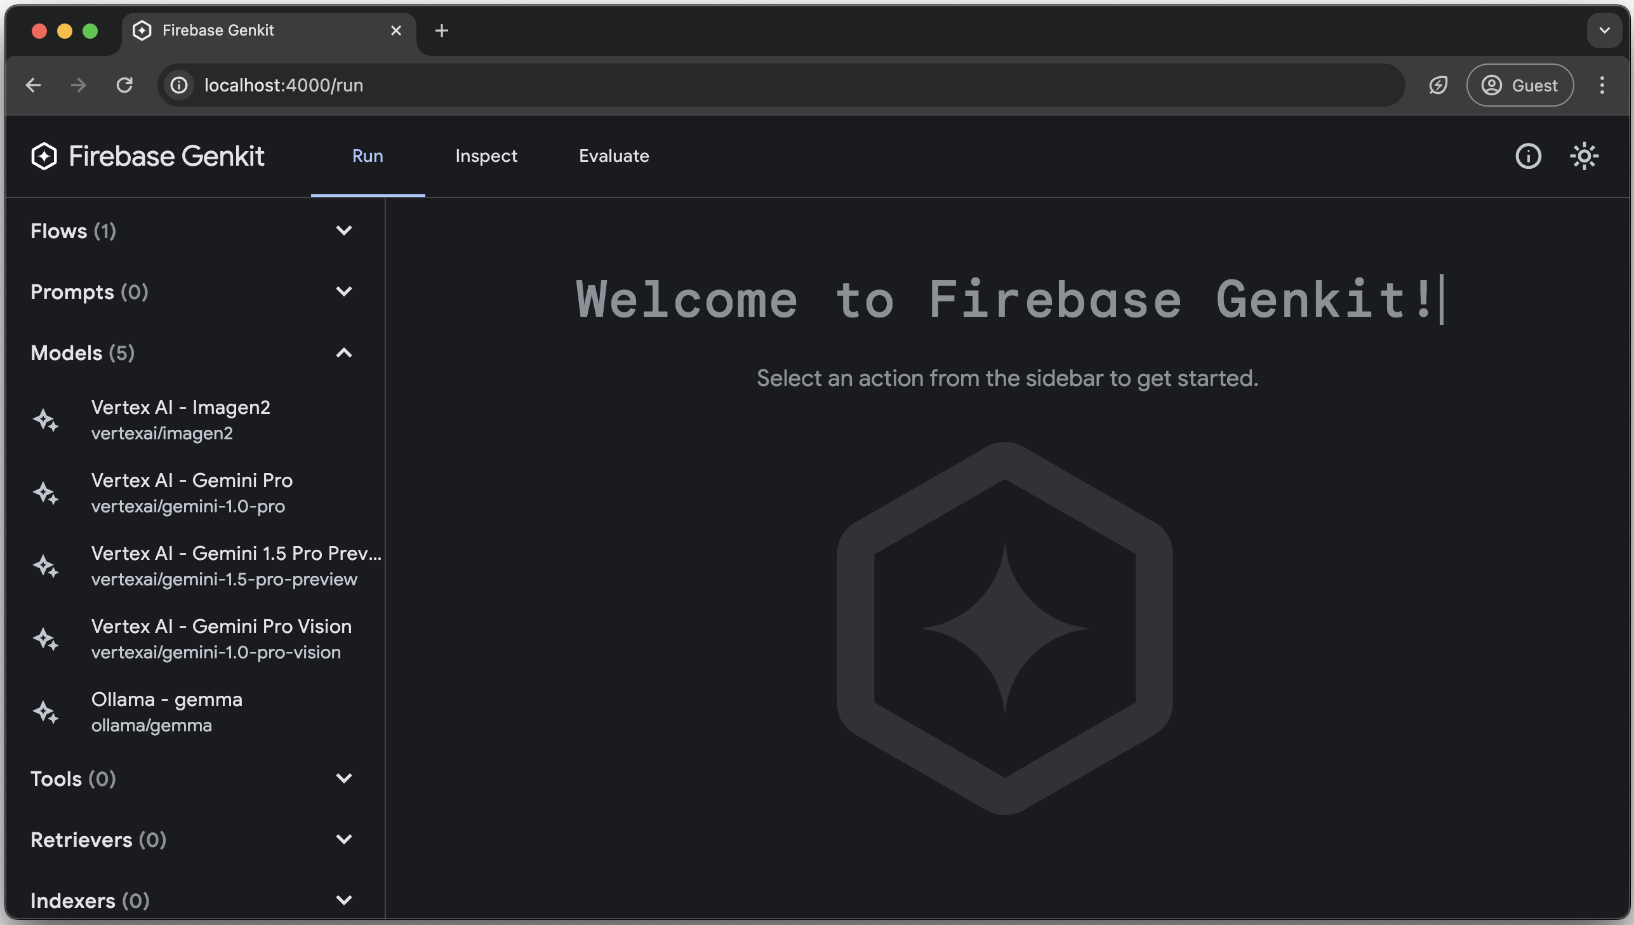Image resolution: width=1634 pixels, height=925 pixels.
Task: Collapse the Models section expander
Action: 343,352
